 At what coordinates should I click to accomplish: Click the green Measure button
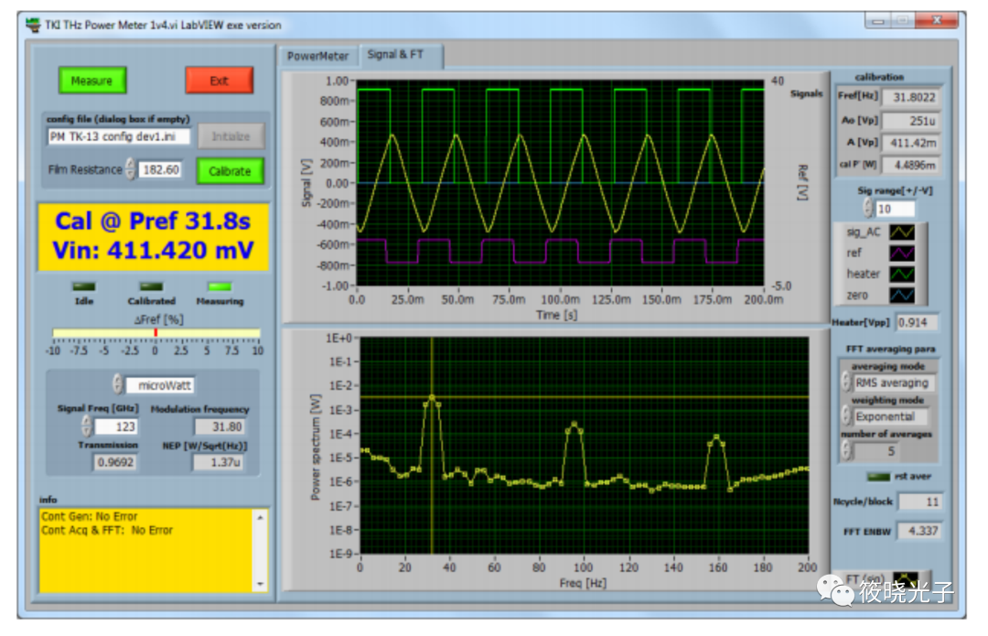[x=92, y=81]
